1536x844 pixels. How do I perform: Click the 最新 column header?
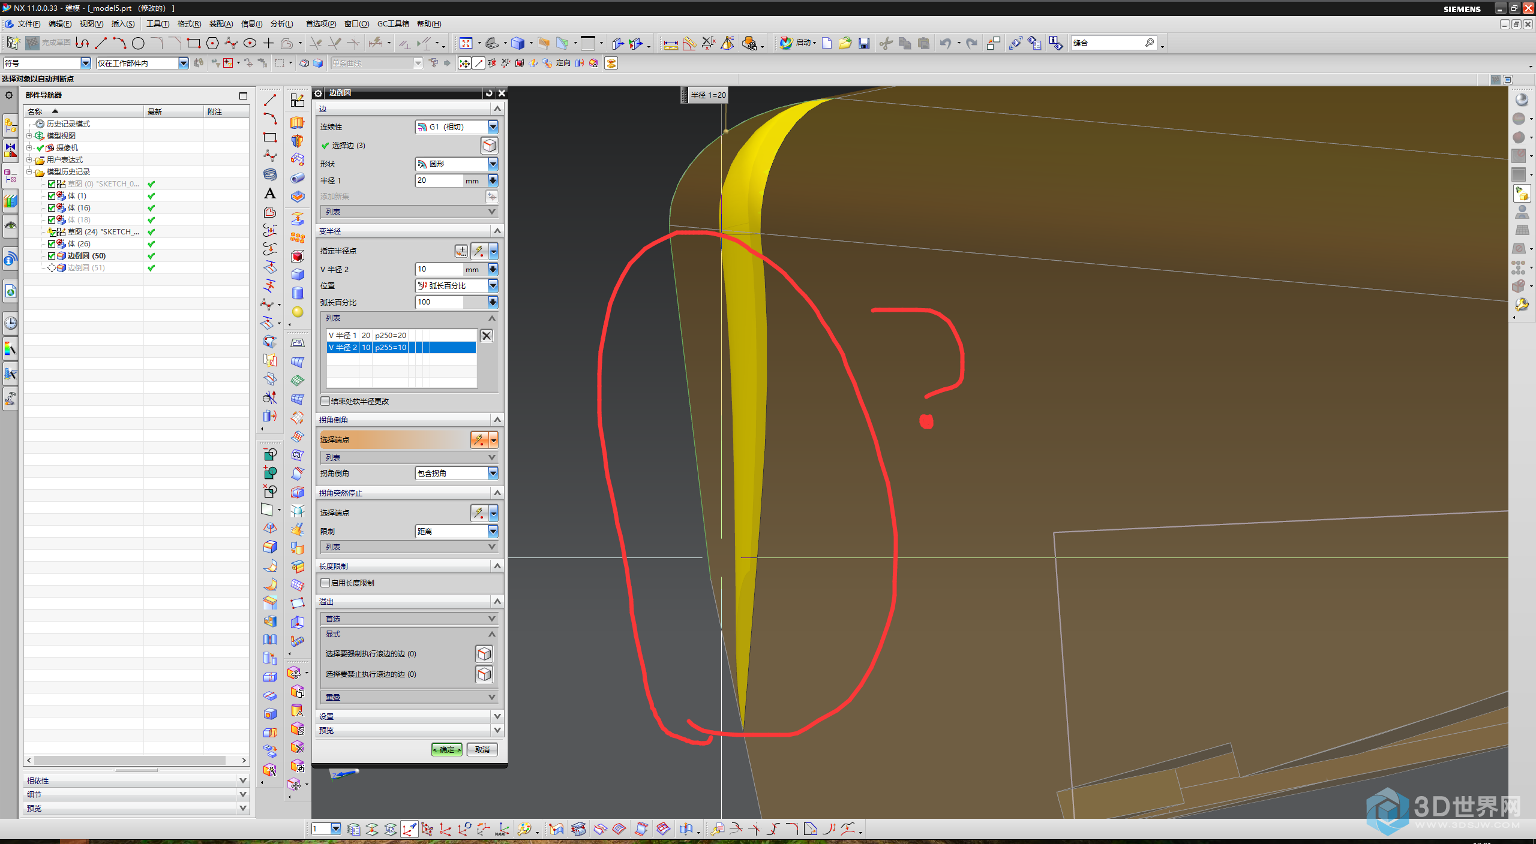click(173, 111)
